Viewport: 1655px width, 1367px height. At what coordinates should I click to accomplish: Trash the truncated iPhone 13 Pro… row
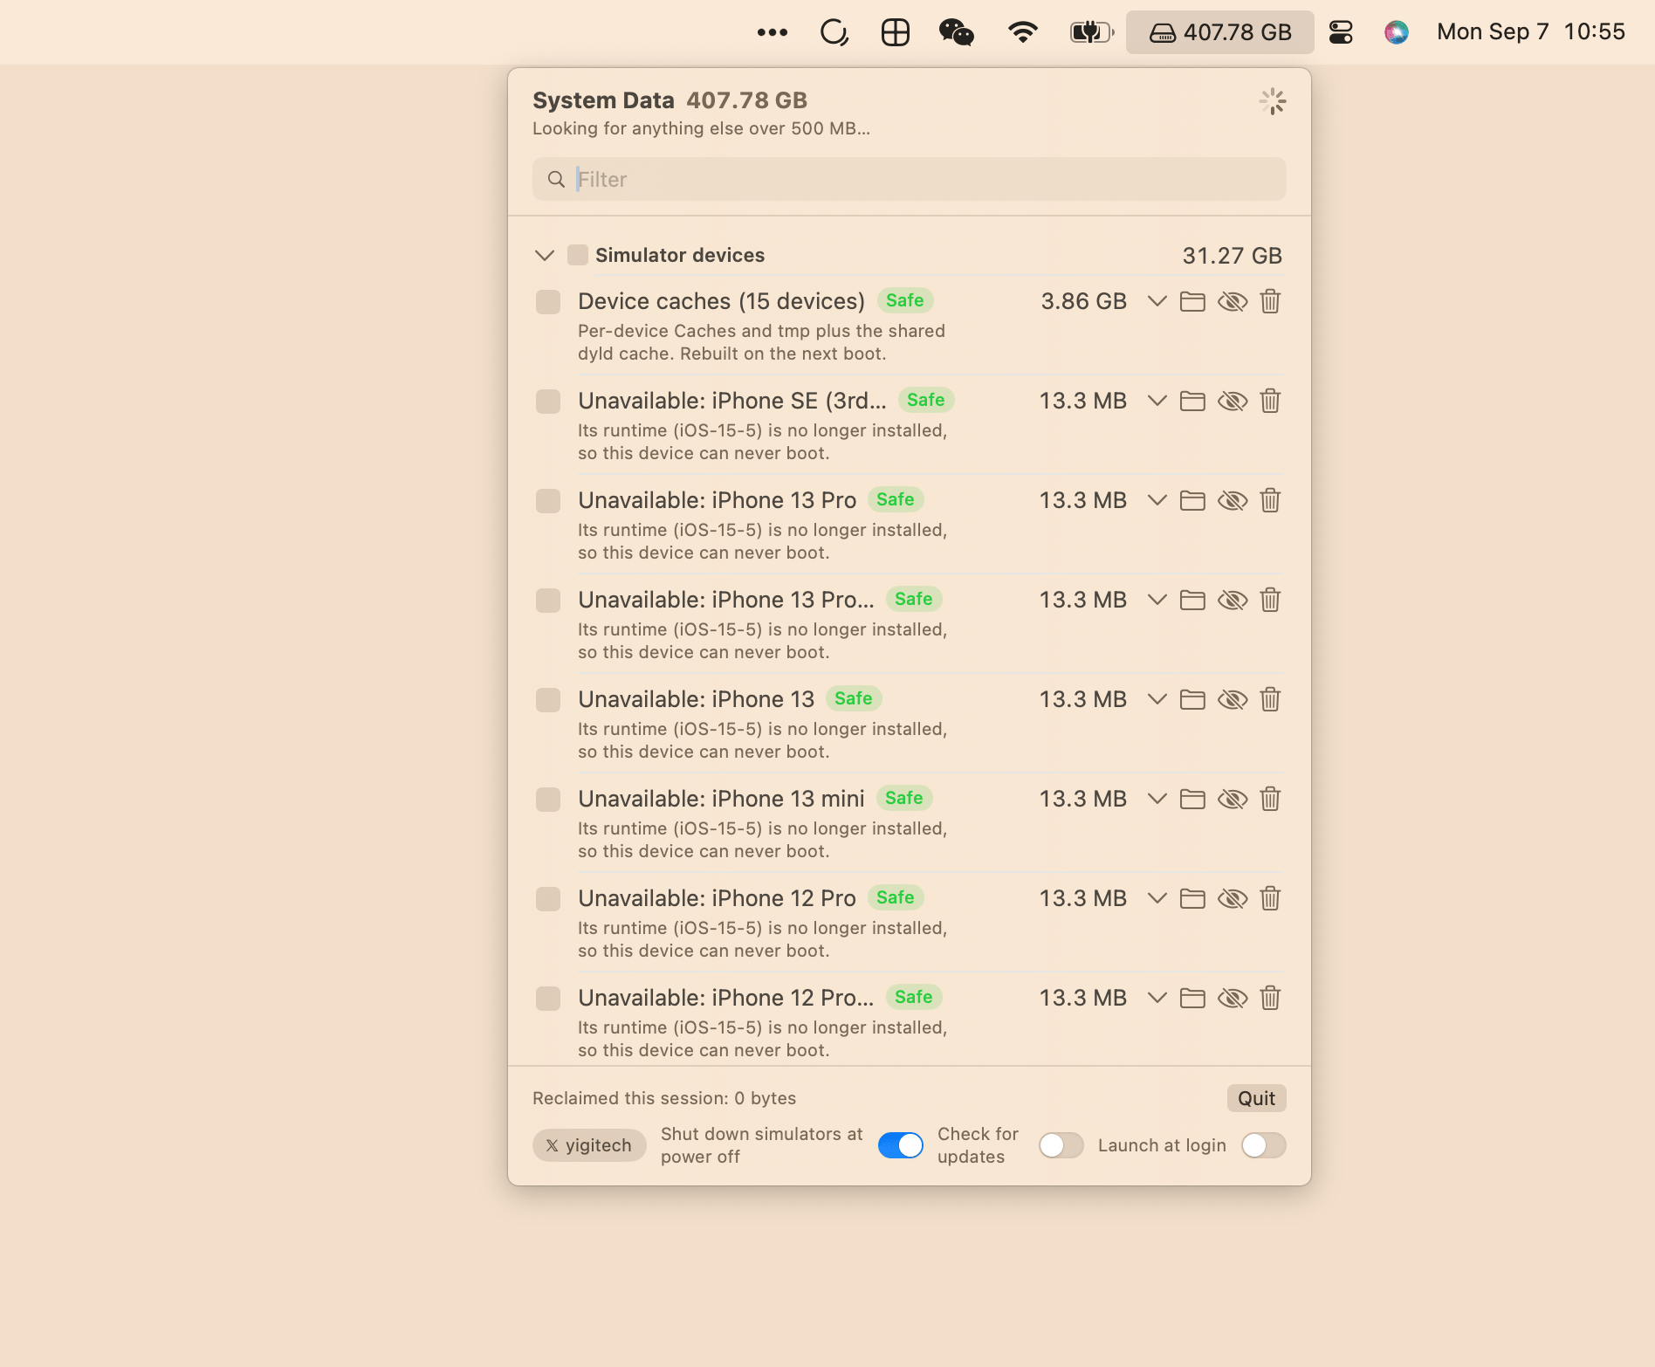coord(1271,601)
